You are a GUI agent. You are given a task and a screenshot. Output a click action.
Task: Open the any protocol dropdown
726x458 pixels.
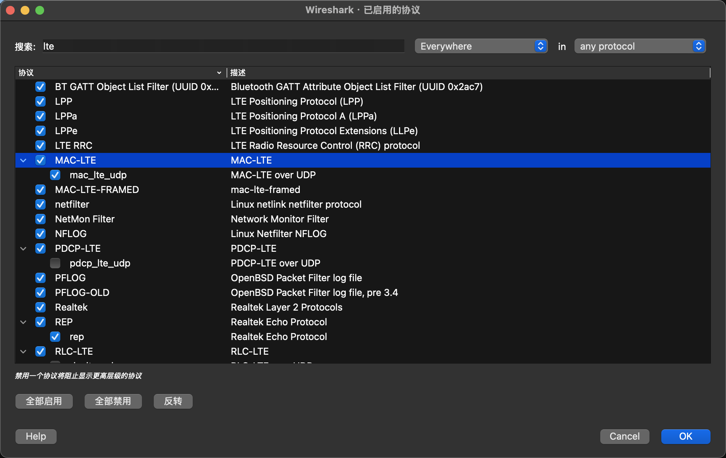[640, 46]
